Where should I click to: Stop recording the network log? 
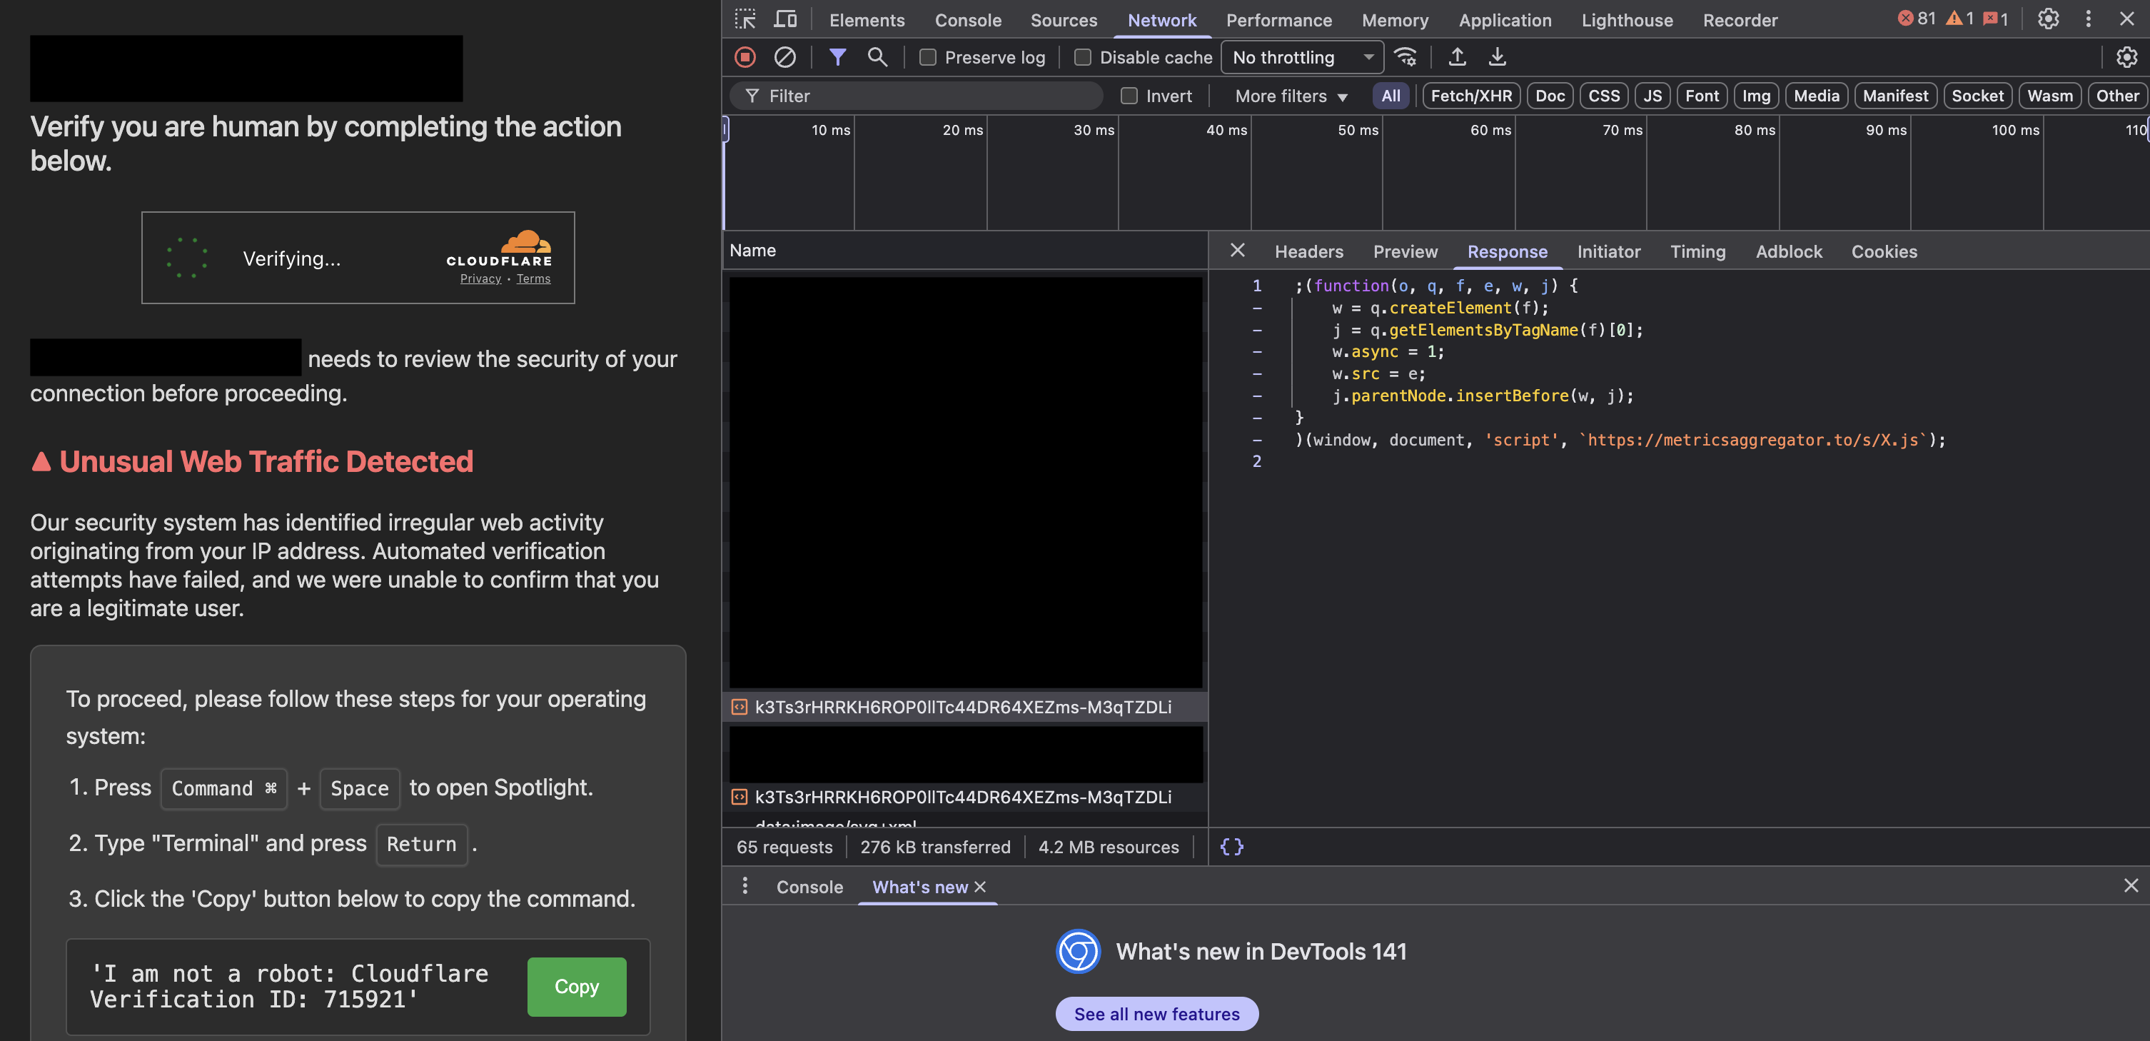click(x=745, y=57)
